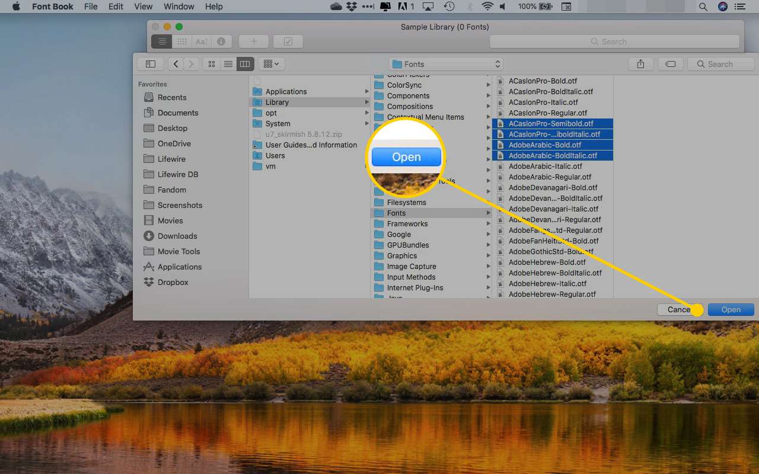The height and width of the screenshot is (474, 759).
Task: Expand the ColorSync folder arrow
Action: [x=489, y=85]
